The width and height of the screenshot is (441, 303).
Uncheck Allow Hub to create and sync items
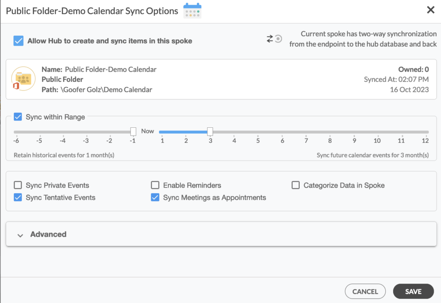point(18,41)
